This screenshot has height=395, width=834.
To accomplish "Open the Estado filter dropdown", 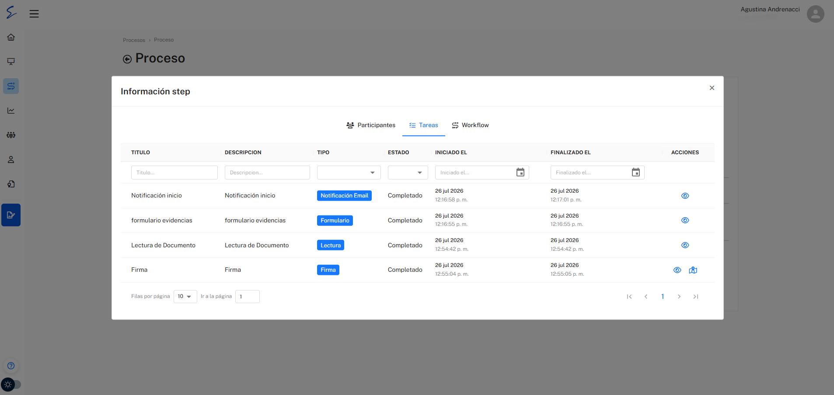I will click(x=408, y=172).
